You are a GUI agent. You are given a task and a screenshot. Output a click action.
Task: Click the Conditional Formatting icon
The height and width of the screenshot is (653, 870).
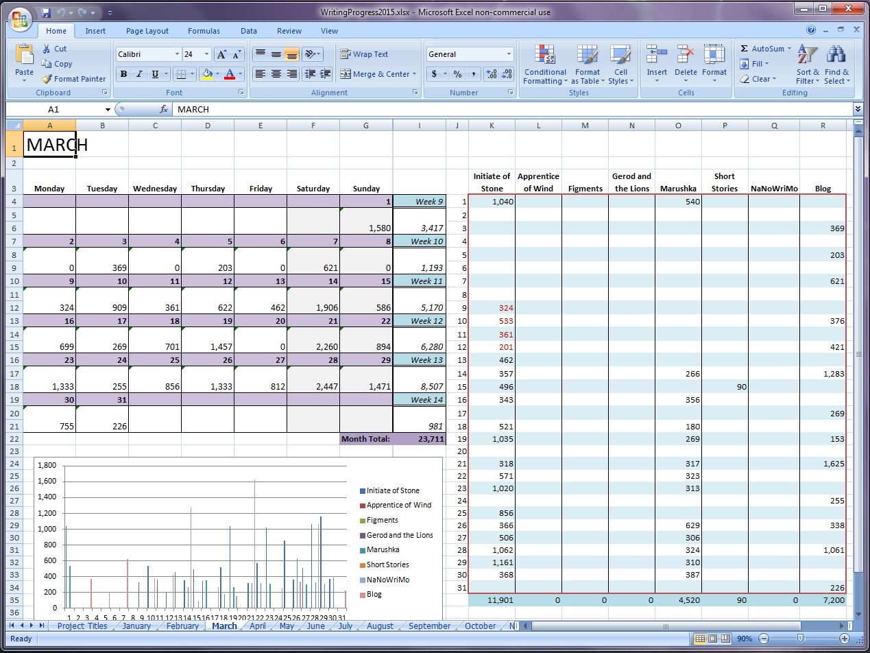point(545,56)
